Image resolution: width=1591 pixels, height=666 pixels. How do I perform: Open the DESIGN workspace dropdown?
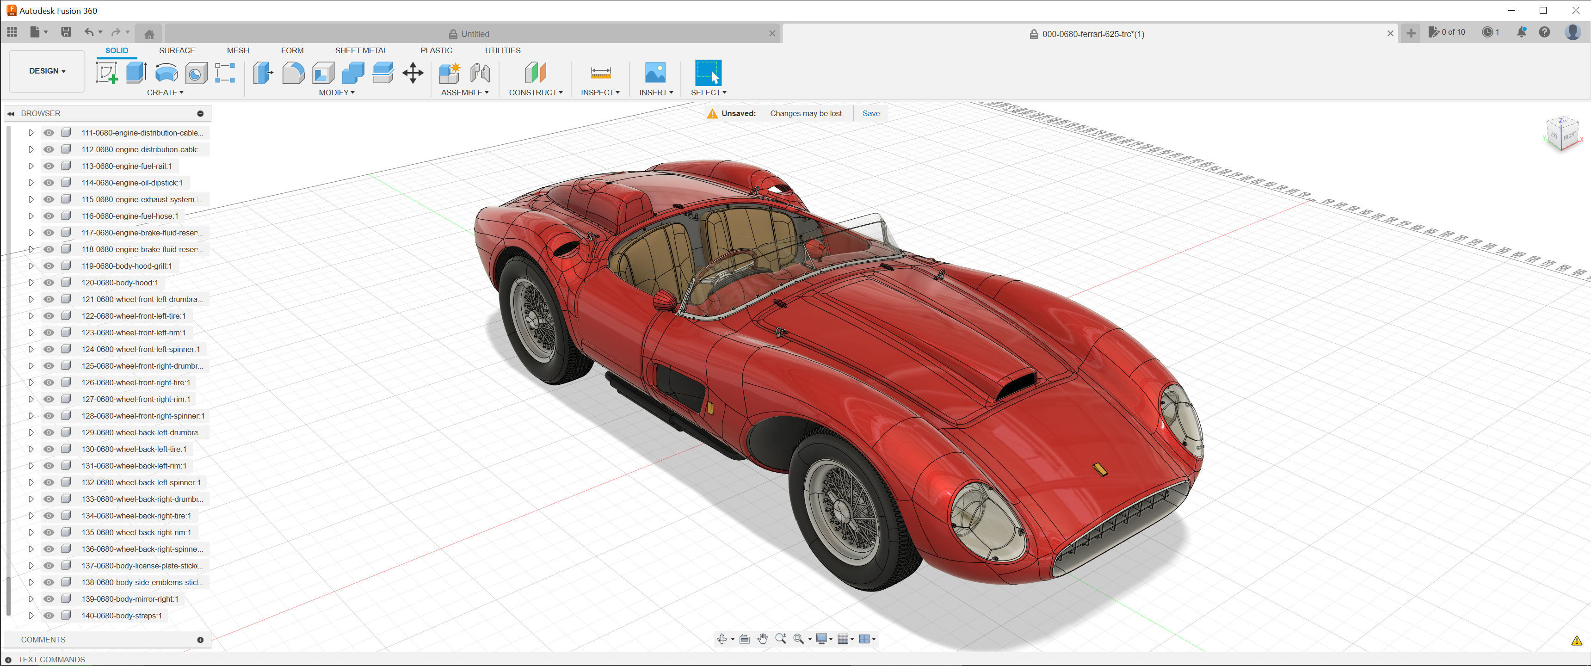tap(47, 71)
